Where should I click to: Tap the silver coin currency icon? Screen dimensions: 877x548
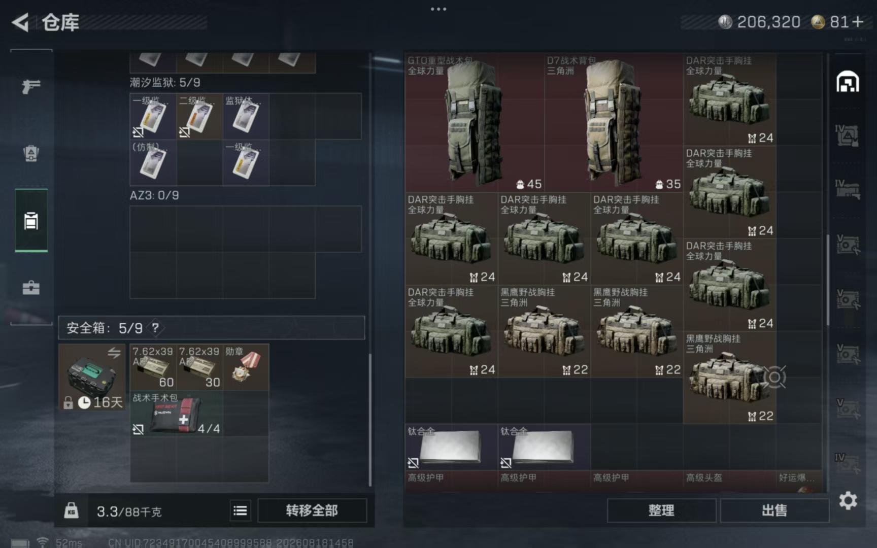[725, 22]
